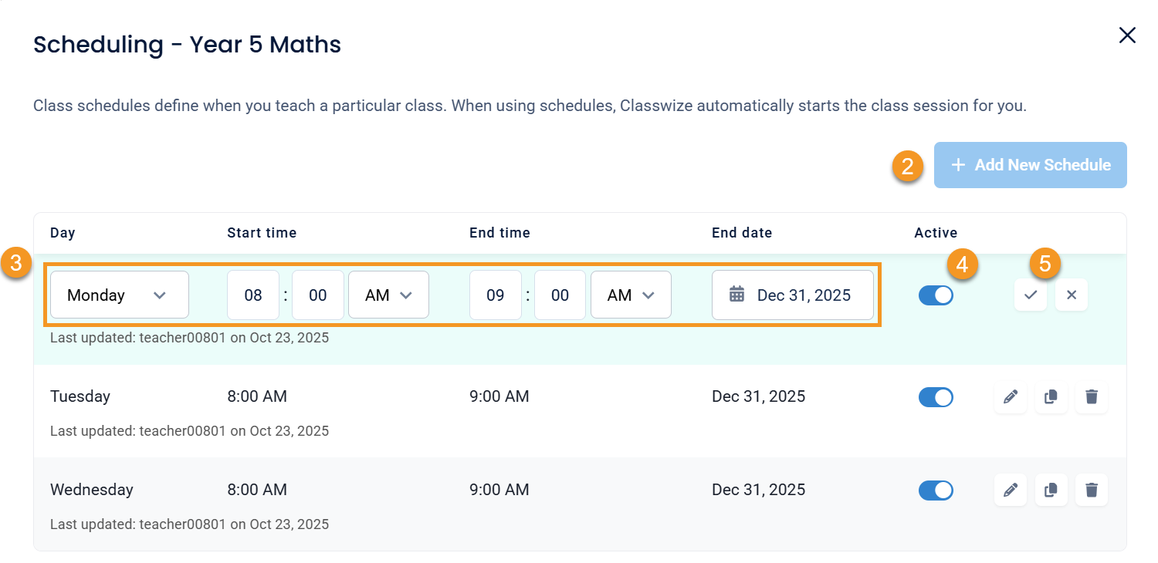Turn off the Wednesday schedule active switch
The height and width of the screenshot is (563, 1158).
(936, 490)
